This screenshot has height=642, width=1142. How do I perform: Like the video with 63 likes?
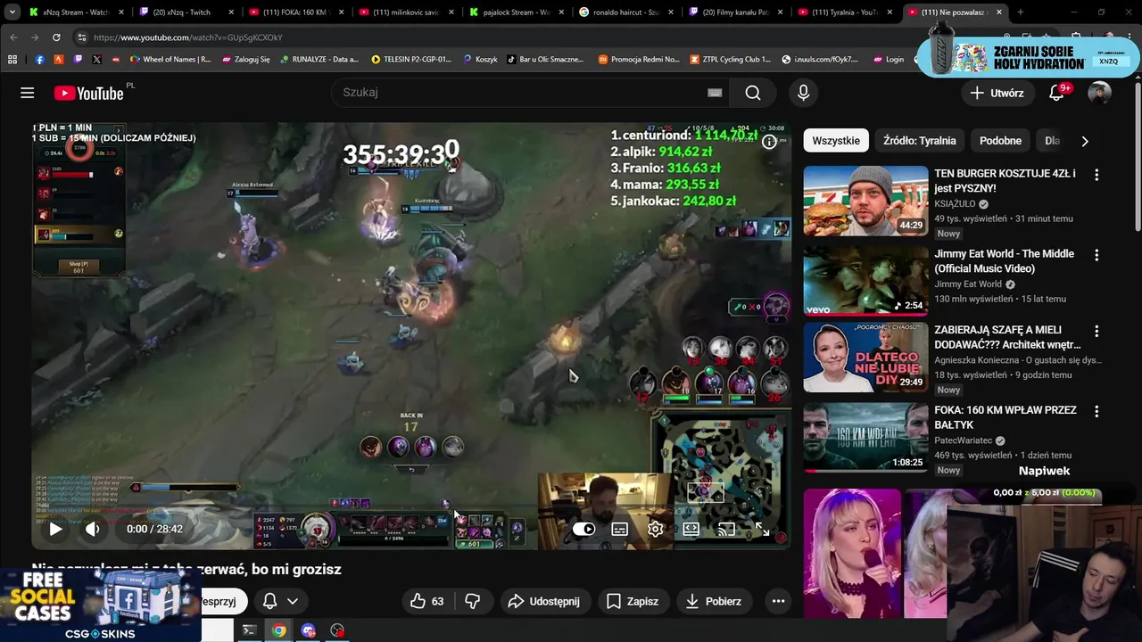click(x=426, y=601)
